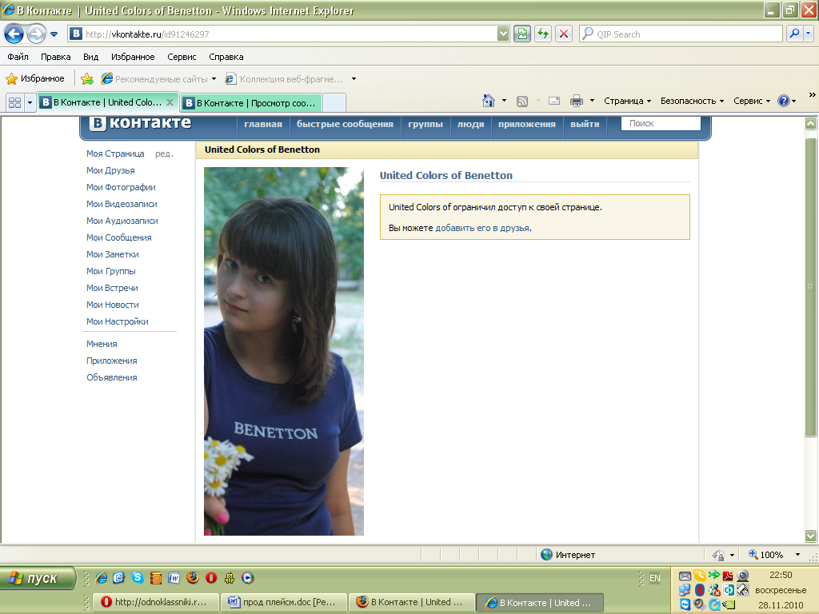This screenshot has height=614, width=819.
Task: Launch Word from quick launch bar
Action: point(174,577)
